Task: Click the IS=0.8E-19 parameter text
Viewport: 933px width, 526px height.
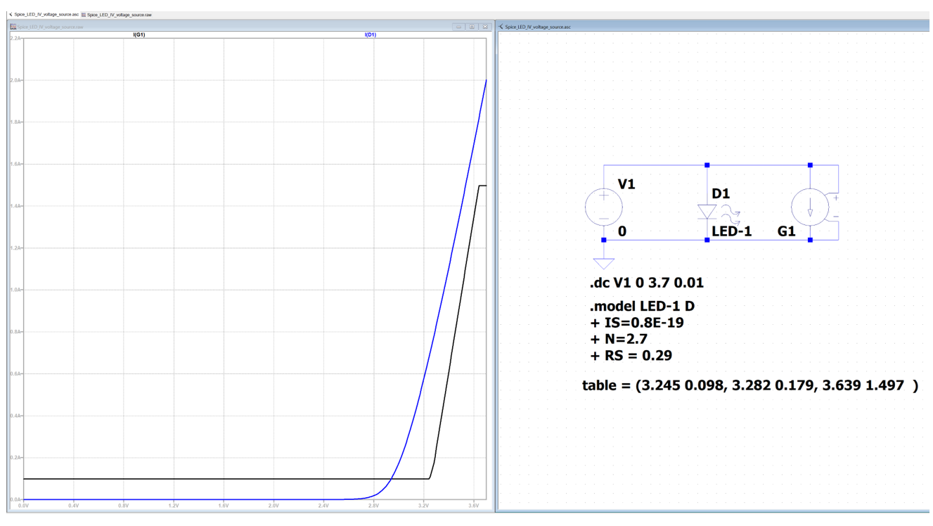Action: pyautogui.click(x=637, y=323)
